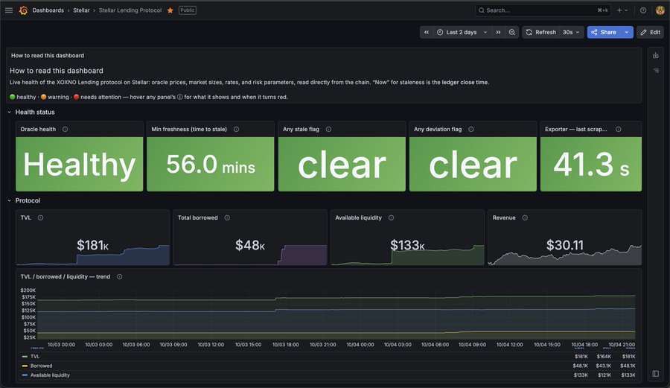Open the hamburger navigation menu

coord(9,10)
